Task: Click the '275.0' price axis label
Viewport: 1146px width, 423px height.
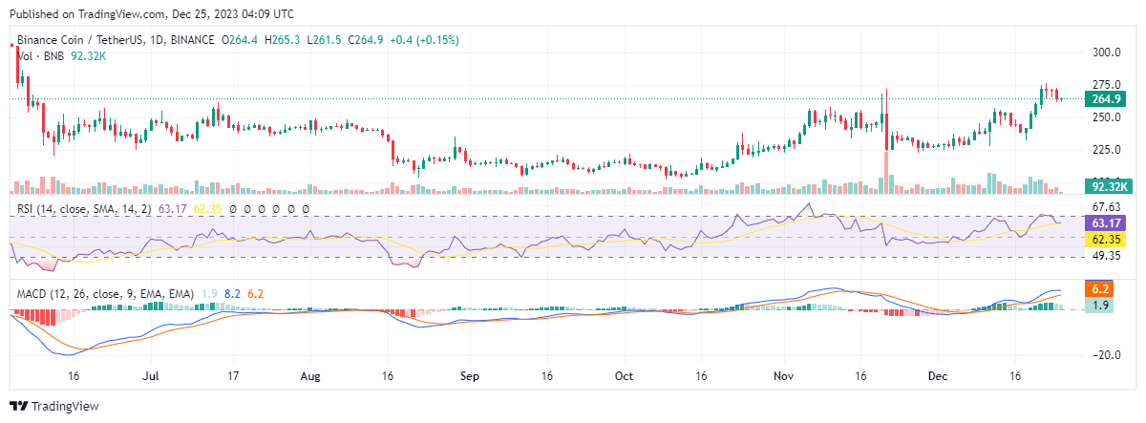Action: pyautogui.click(x=1107, y=84)
